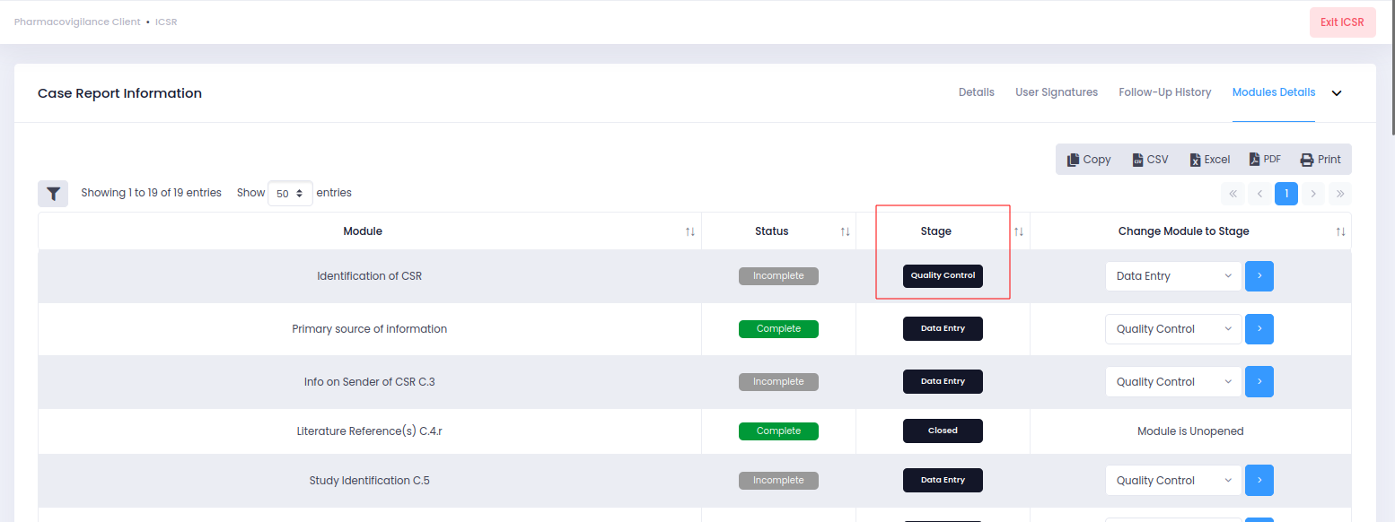Select page 1 in pagination
1395x522 pixels.
(x=1286, y=193)
